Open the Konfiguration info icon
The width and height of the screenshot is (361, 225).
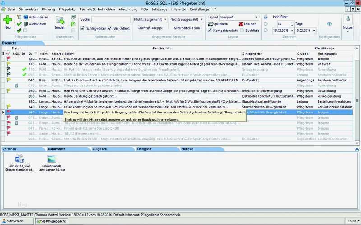[x=329, y=24]
